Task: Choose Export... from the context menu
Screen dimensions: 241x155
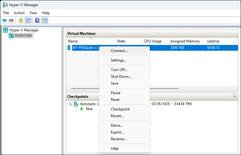Action: pos(117,132)
